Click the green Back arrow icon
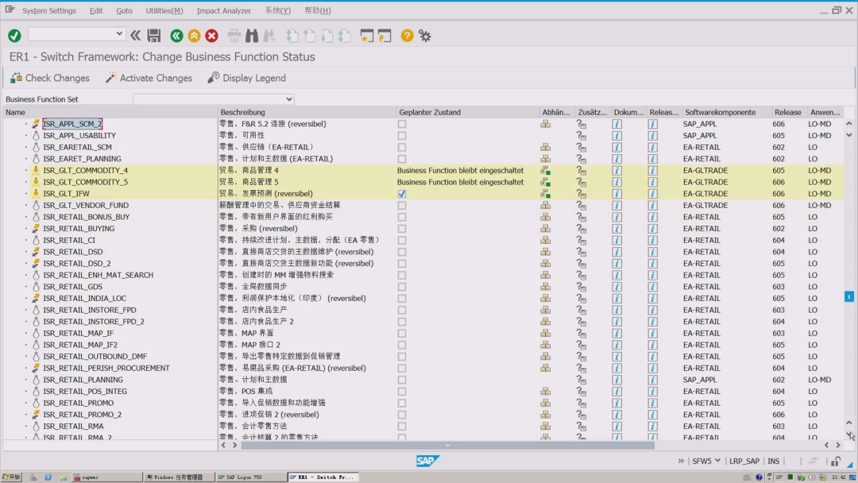The height and width of the screenshot is (483, 858). coord(176,36)
